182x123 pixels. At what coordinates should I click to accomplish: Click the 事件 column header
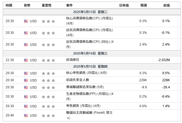point(69,5)
